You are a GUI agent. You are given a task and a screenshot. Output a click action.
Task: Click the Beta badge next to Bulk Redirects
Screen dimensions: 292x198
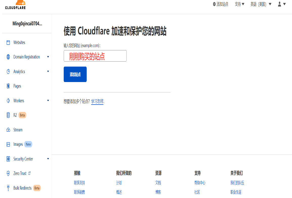pos(37,188)
